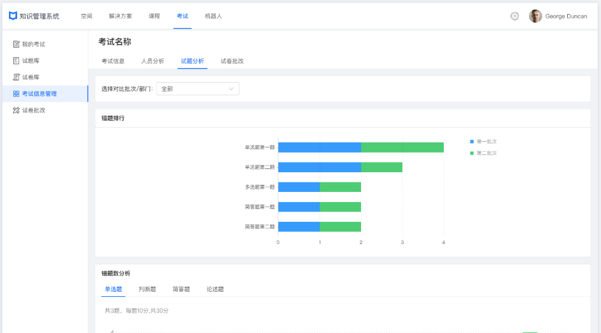Open the 选择对比批次/部门 dropdown
This screenshot has width=601, height=333.
pos(197,89)
